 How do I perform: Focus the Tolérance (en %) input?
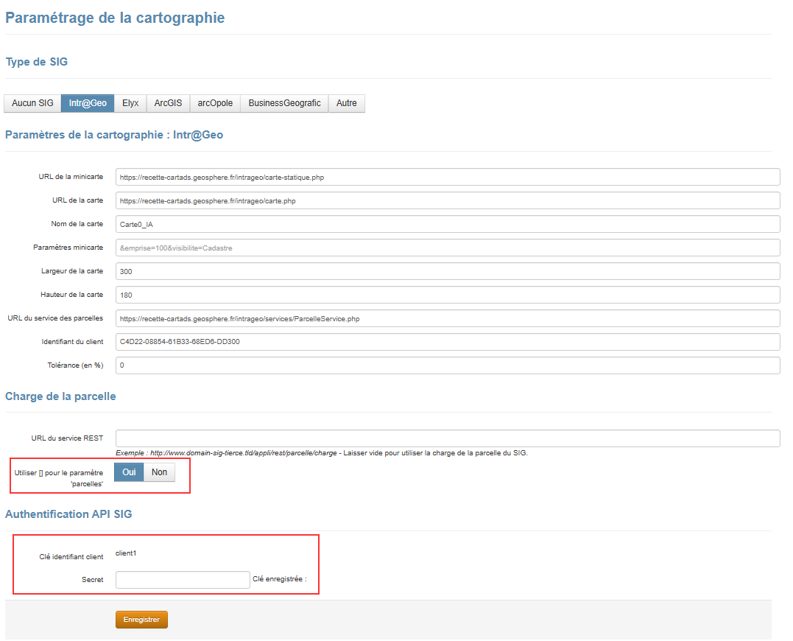point(447,365)
